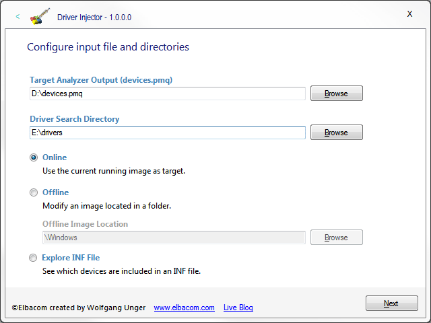Visit the Live Blog link

click(238, 308)
